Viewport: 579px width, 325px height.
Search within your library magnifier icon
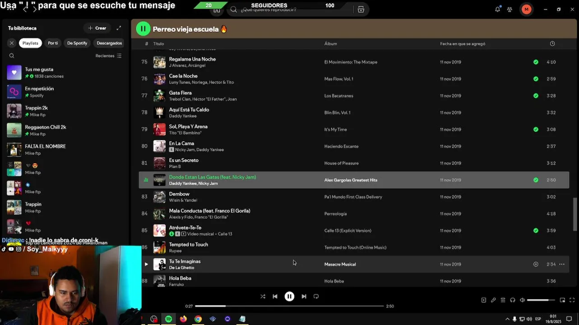coord(12,56)
